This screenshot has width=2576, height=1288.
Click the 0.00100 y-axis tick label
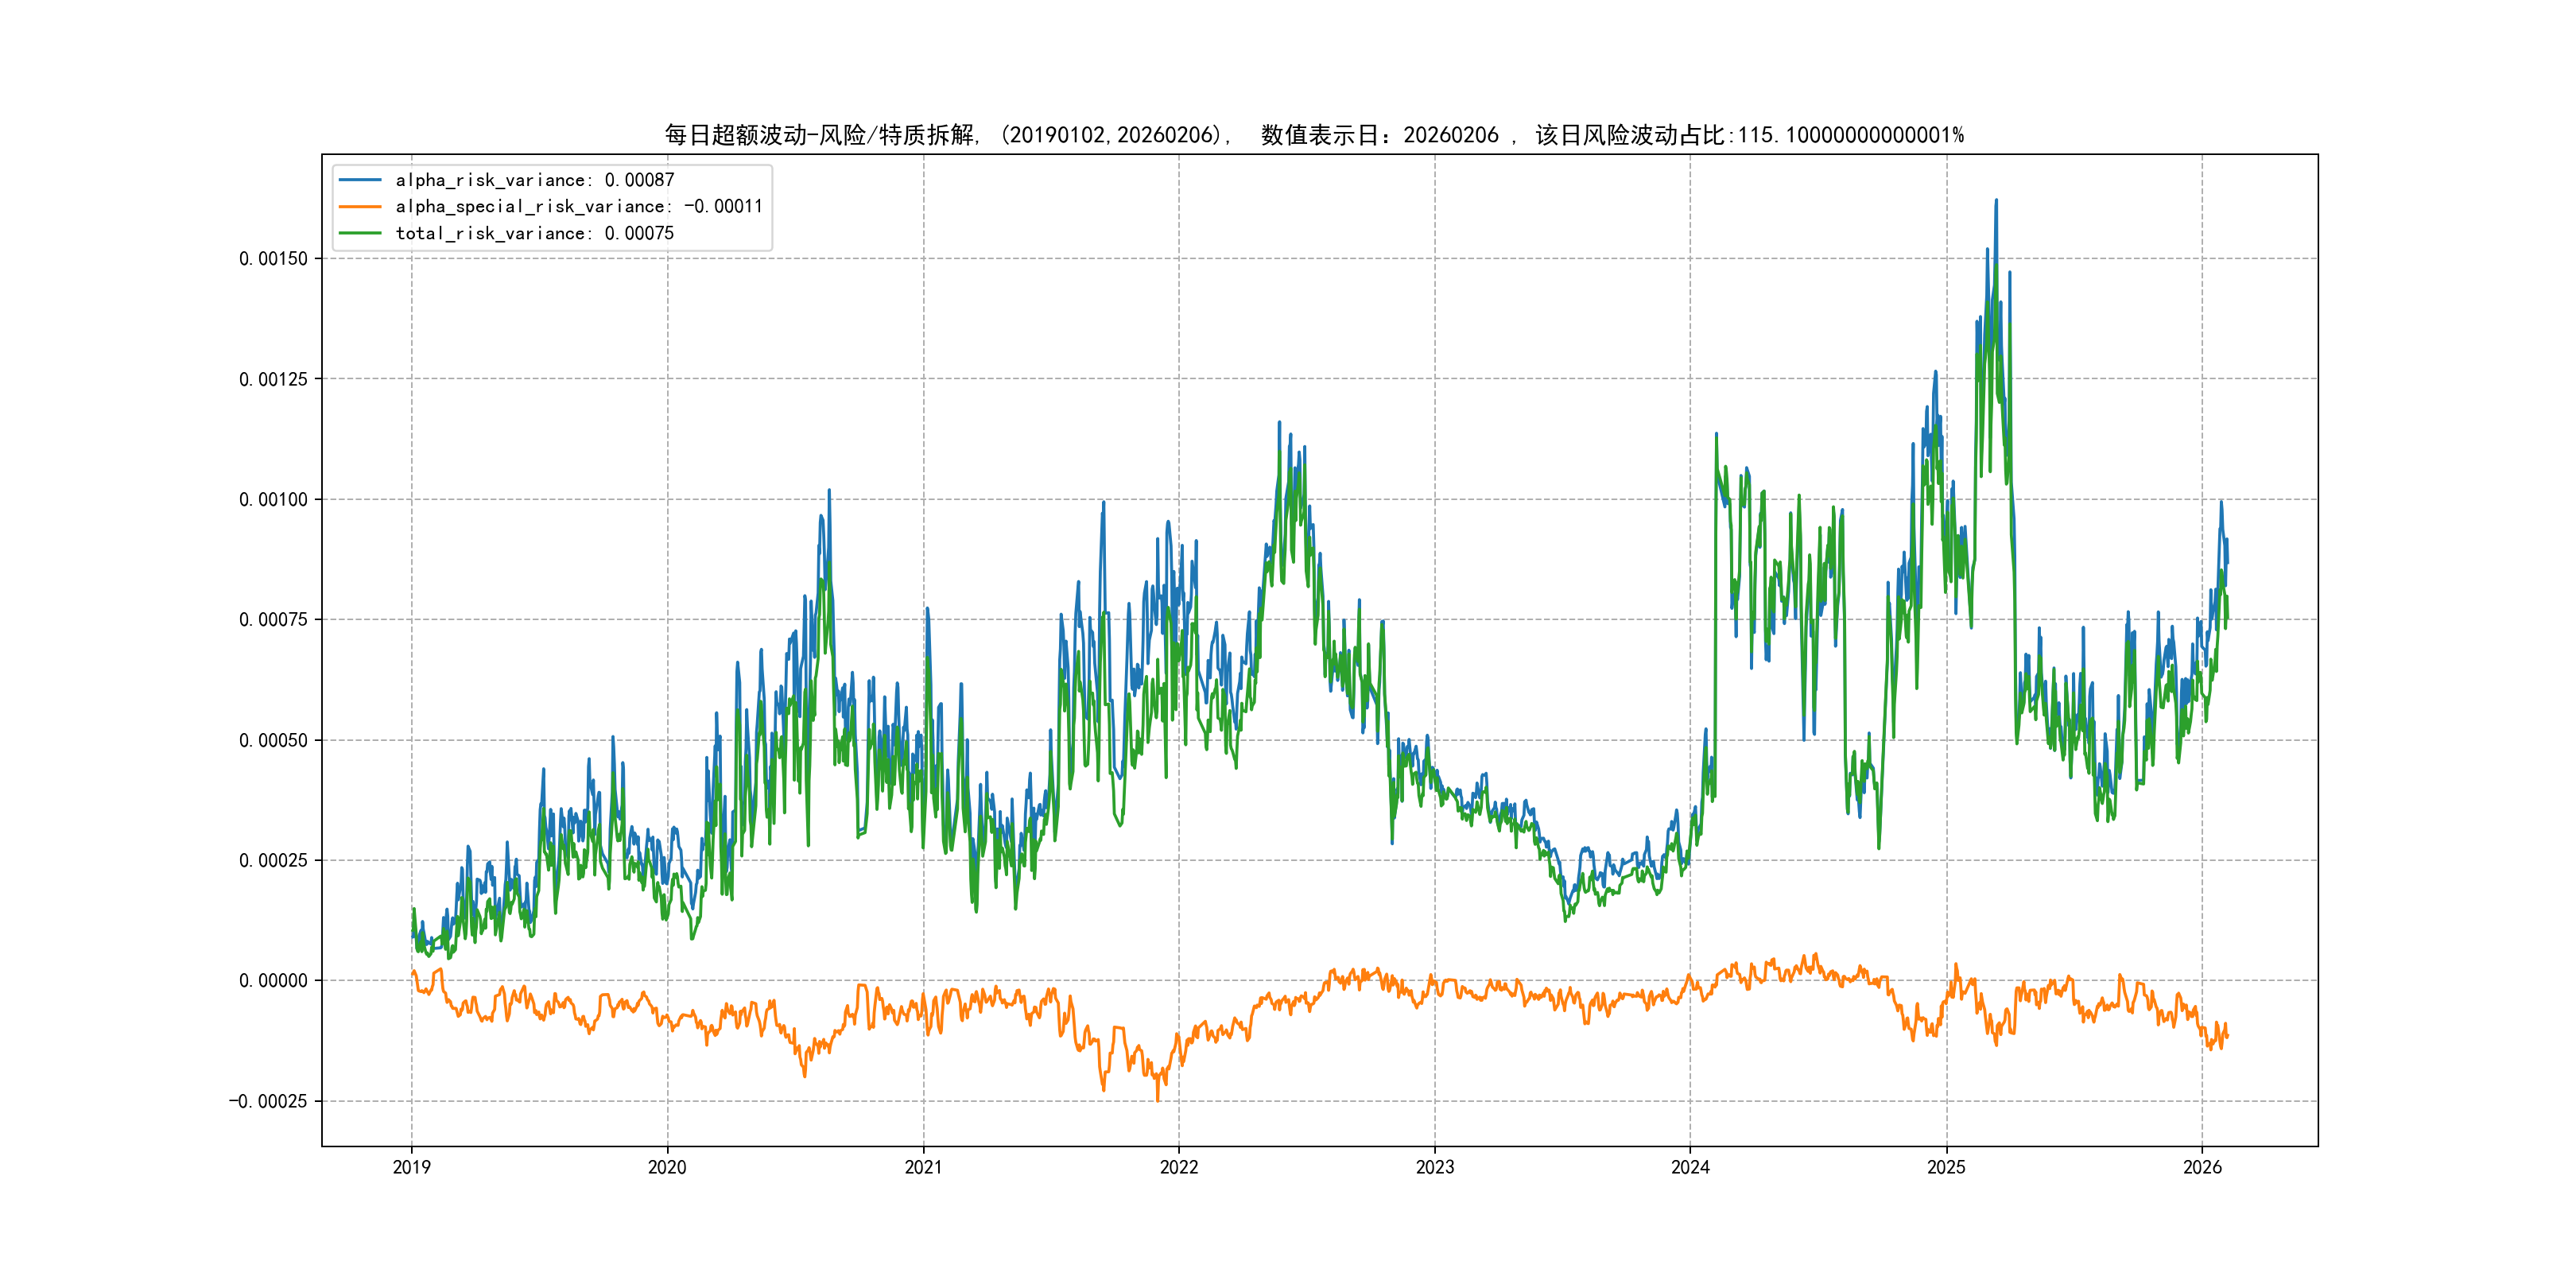pyautogui.click(x=273, y=500)
